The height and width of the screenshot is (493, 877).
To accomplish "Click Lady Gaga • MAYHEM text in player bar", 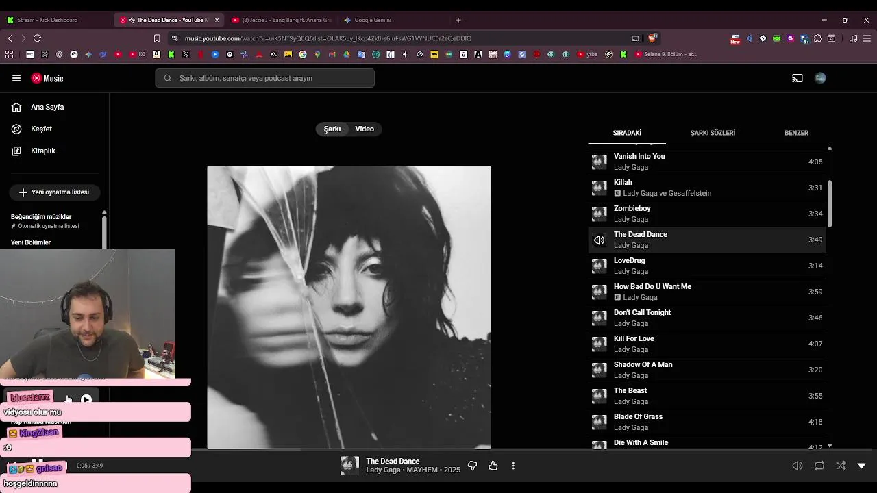I will point(413,470).
